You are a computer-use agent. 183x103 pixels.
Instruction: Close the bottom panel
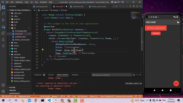point(140,75)
